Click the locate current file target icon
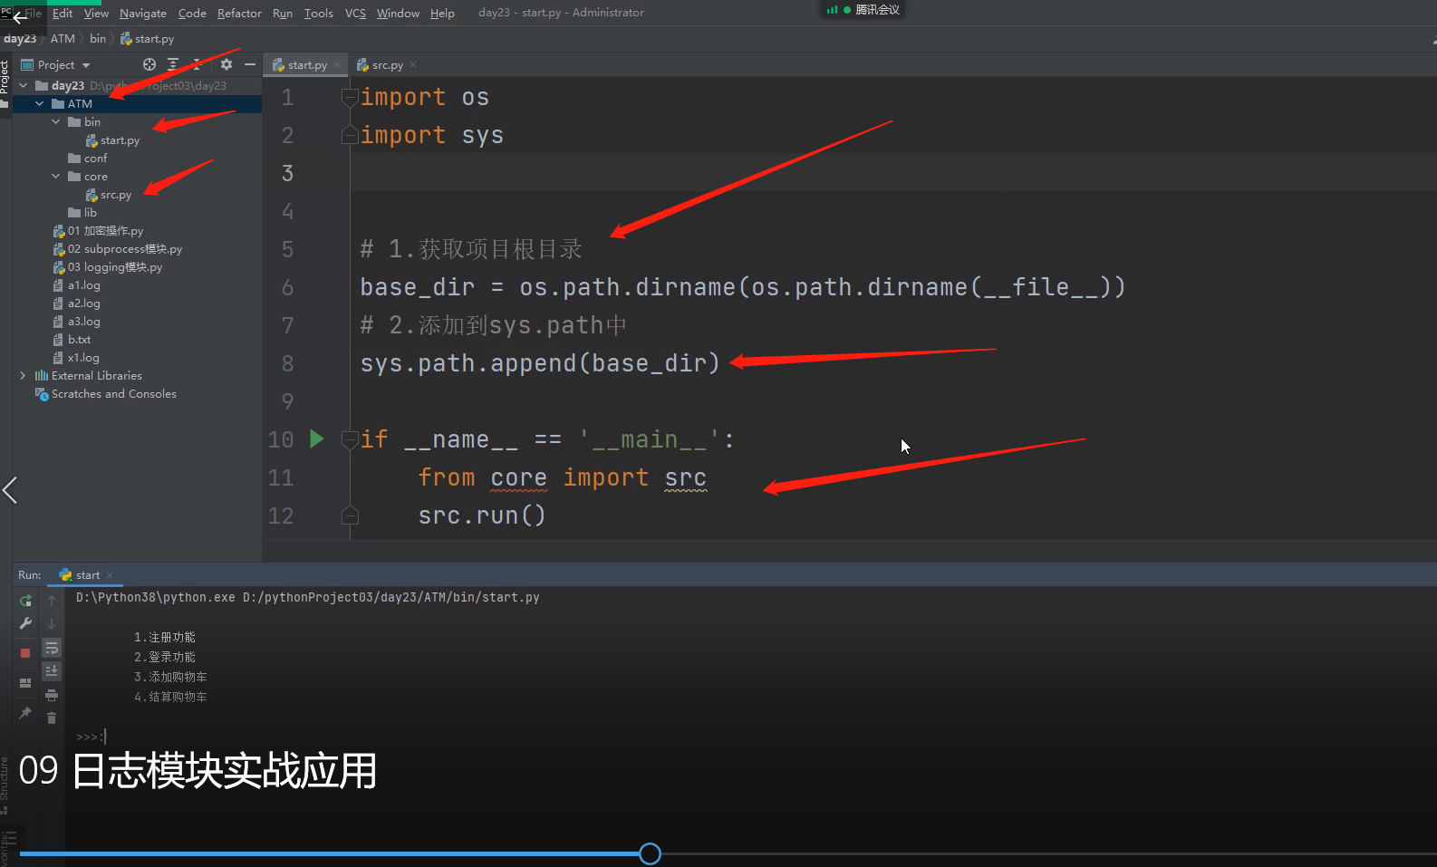Viewport: 1437px width, 867px height. coord(149,64)
